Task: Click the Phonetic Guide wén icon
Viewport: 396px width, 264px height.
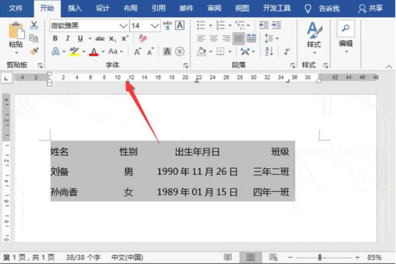Action: [167, 26]
